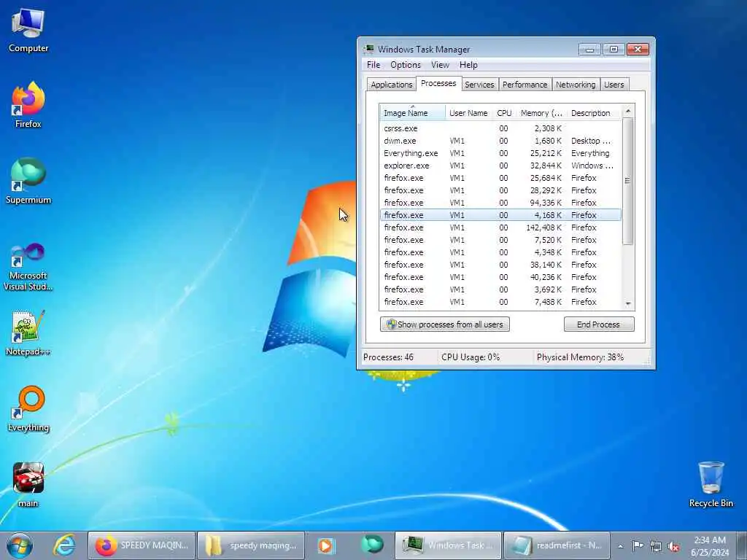
Task: Open the Windows Start menu orb
Action: coord(20,545)
